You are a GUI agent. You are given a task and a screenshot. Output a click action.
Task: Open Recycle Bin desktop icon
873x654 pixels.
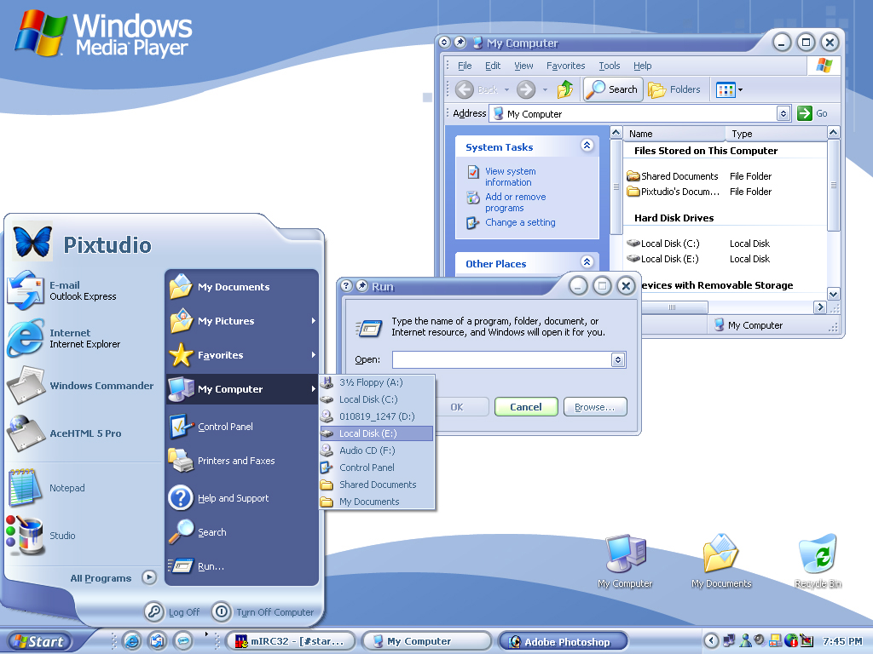[x=818, y=559]
